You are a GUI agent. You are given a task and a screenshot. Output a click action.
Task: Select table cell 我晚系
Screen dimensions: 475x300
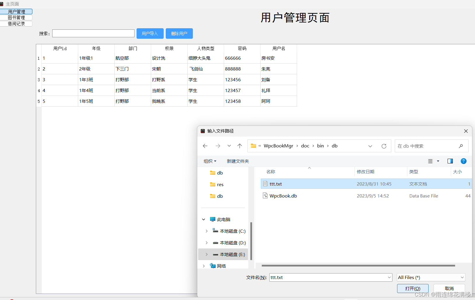coord(169,101)
